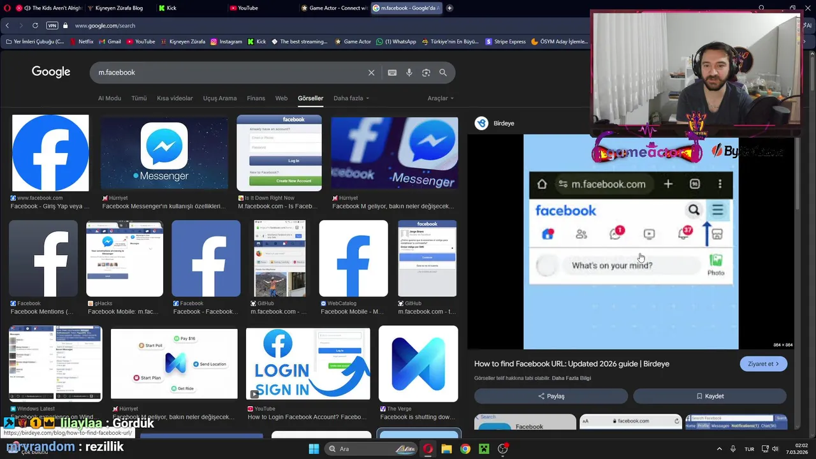Image resolution: width=816 pixels, height=459 pixels.
Task: Open the Gmail bookmark
Action: pos(110,41)
